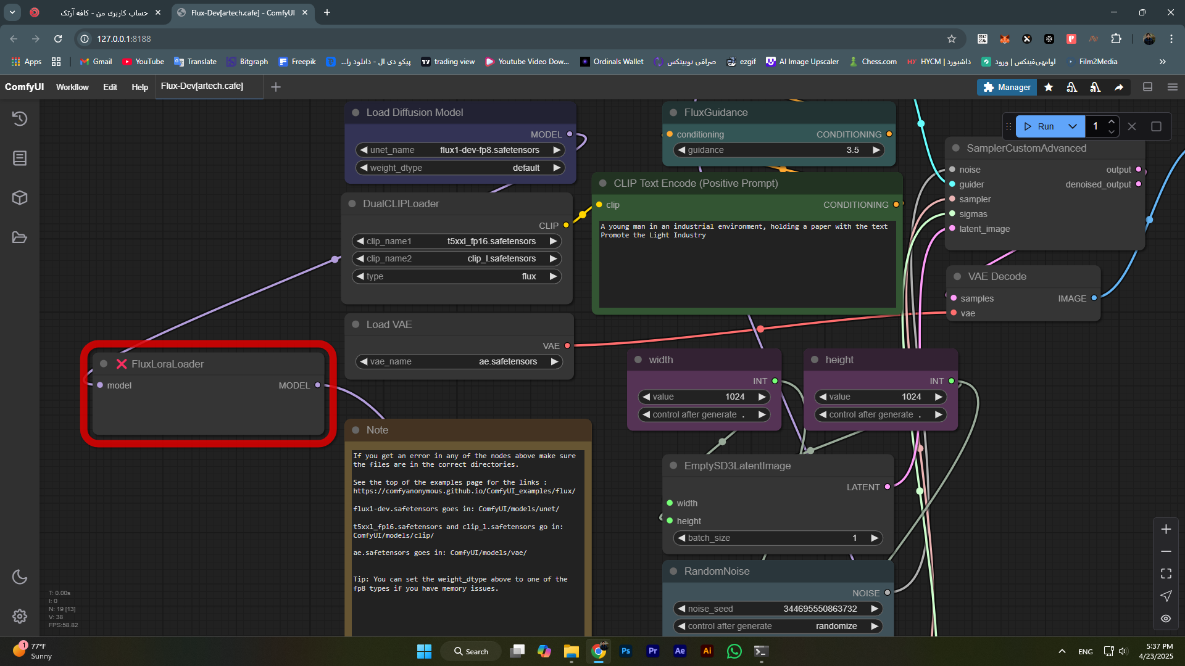
Task: Toggle dark theme moon icon
Action: click(20, 577)
